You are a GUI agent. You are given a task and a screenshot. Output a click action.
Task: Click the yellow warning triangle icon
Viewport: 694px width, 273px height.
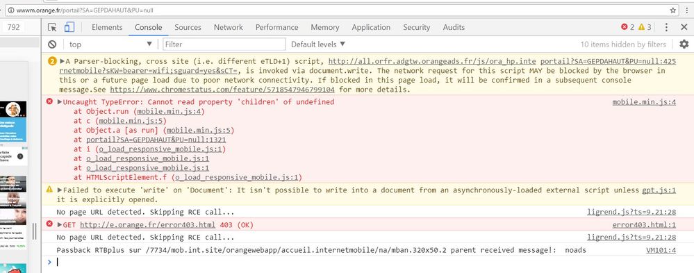click(x=49, y=190)
